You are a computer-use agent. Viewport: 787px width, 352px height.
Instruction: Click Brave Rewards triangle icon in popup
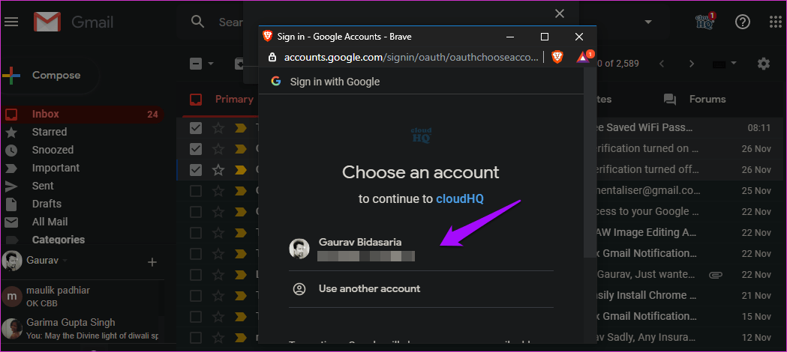(584, 57)
